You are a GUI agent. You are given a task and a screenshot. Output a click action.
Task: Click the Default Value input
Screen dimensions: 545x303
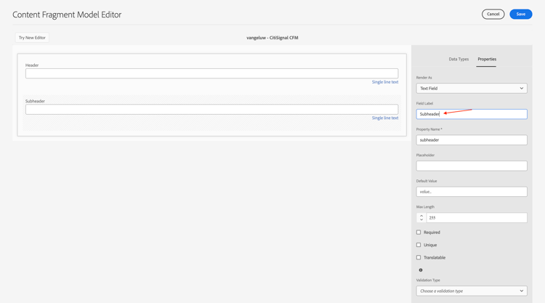pyautogui.click(x=472, y=192)
